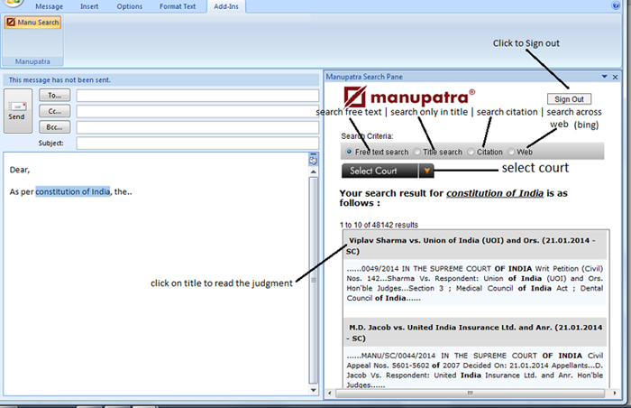Expand the Select Court dropdown arrow

[427, 171]
